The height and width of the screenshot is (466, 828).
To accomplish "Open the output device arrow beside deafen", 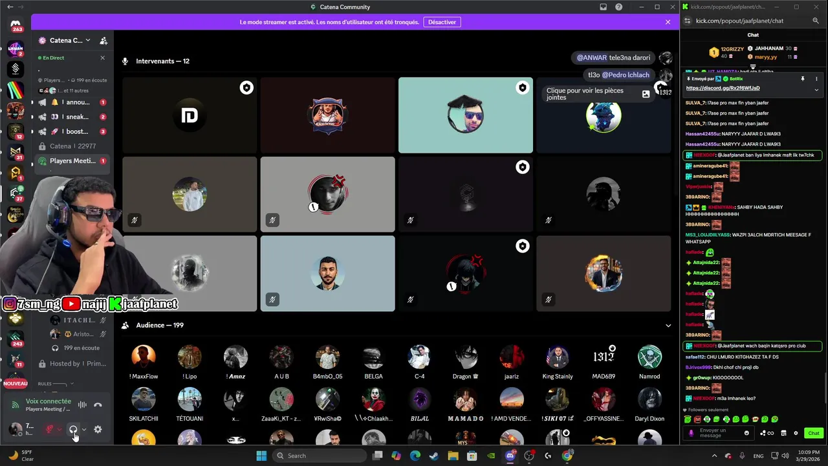I will pos(83,429).
